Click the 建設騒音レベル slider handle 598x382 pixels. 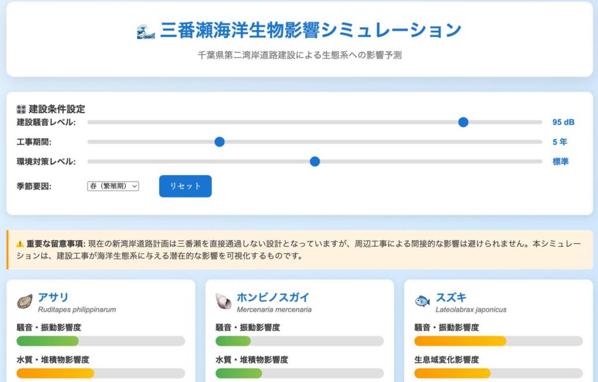click(x=463, y=122)
